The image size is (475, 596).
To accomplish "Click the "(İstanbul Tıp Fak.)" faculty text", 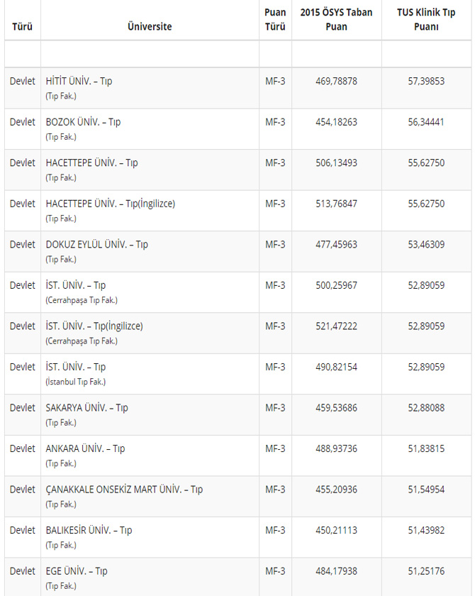I will tap(76, 382).
